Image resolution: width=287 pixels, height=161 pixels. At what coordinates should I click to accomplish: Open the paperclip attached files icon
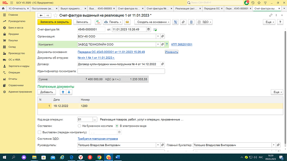point(183,22)
